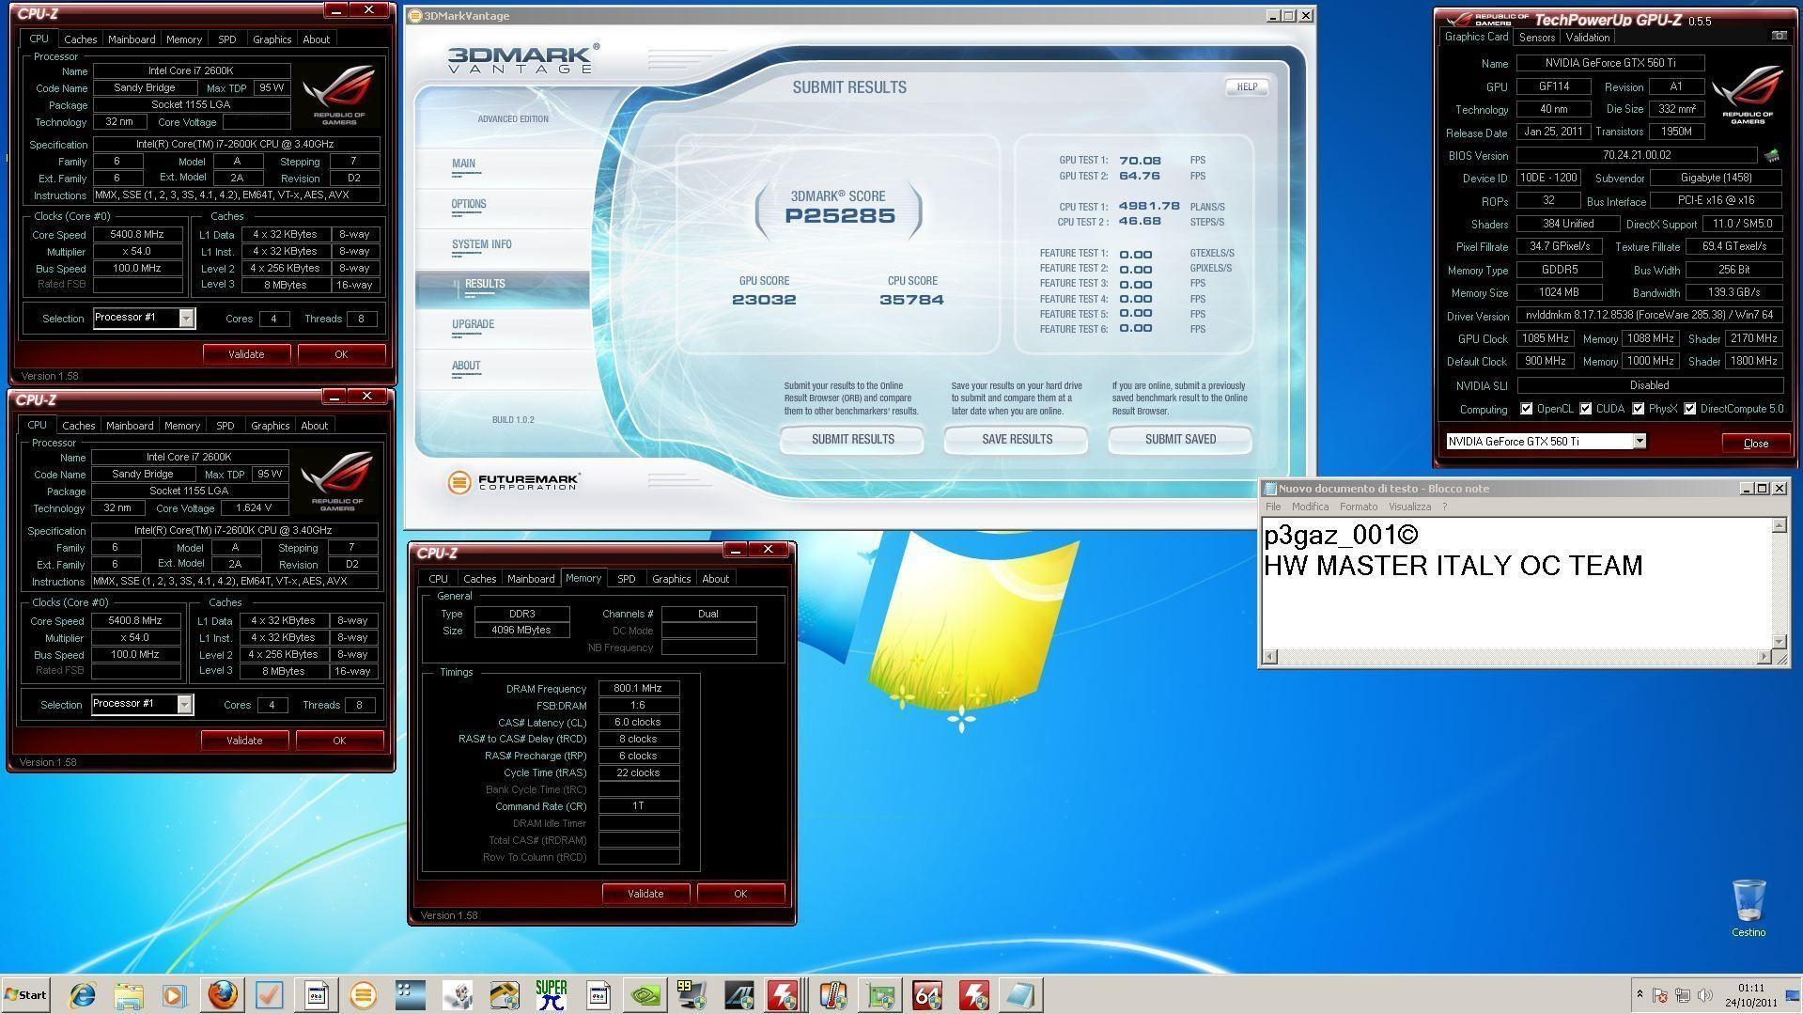Open Firefox from the taskbar
1803x1014 pixels.
coord(223,994)
